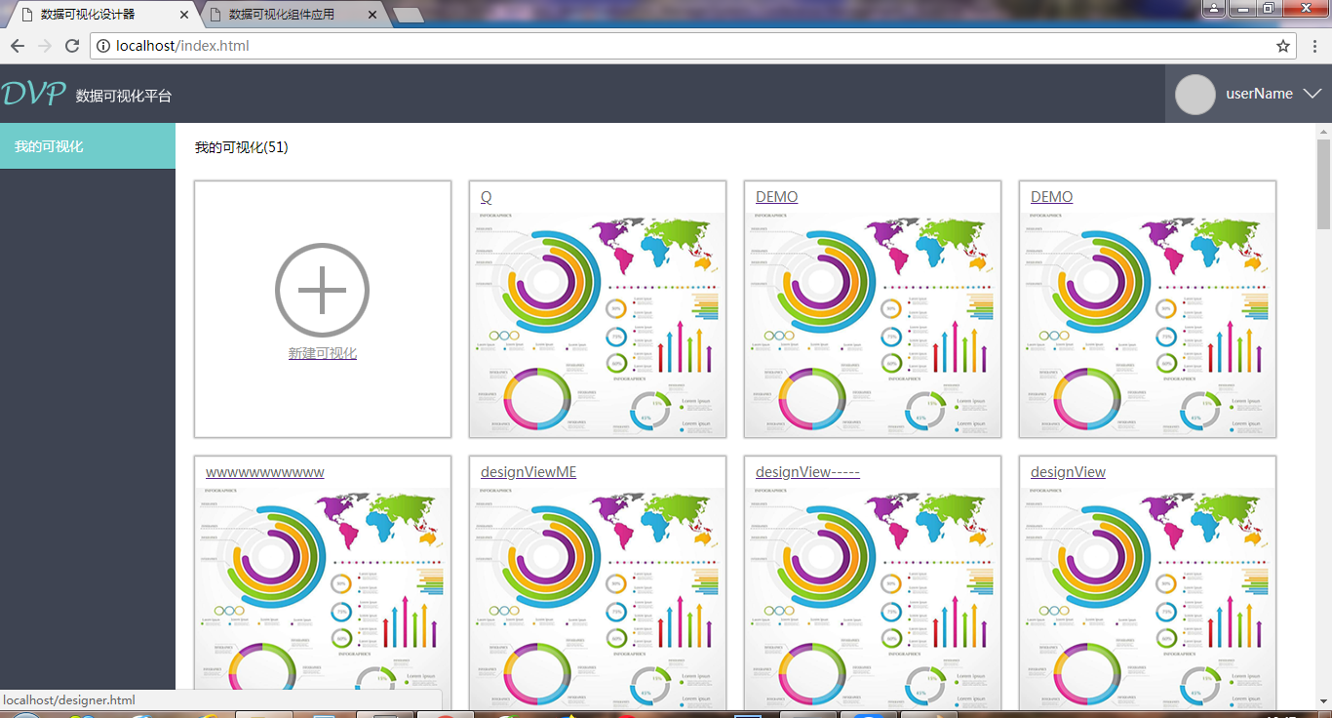Viewport: 1332px width, 718px height.
Task: Select the designViewME card thumbnail
Action: tap(598, 598)
